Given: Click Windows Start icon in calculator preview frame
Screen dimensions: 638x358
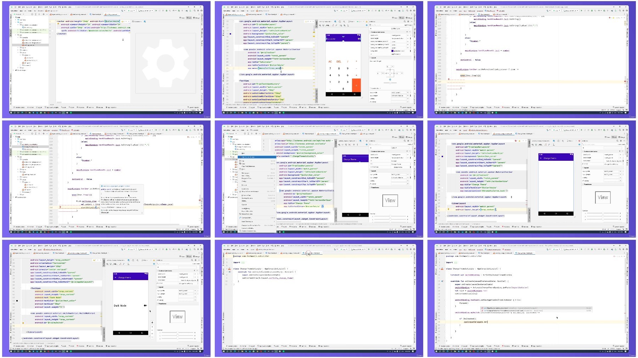Looking at the screenshot, I should [x=224, y=113].
